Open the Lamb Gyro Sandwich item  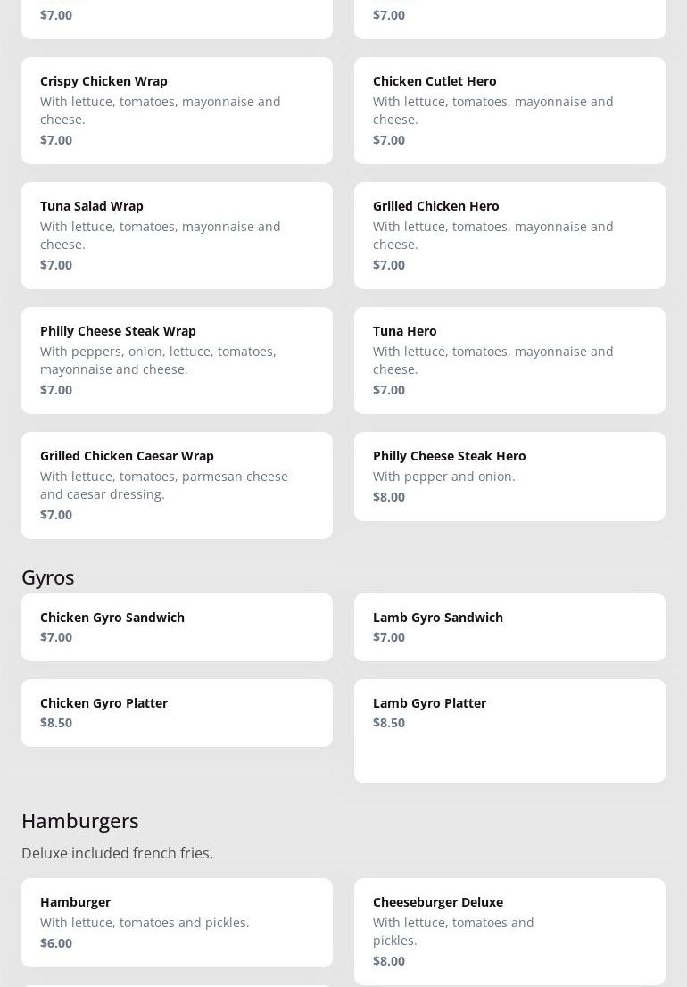(x=509, y=627)
